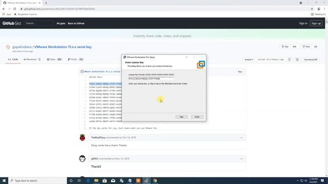The width and height of the screenshot is (328, 184).
Task: Show hidden system tray icons
Action: (x=297, y=180)
